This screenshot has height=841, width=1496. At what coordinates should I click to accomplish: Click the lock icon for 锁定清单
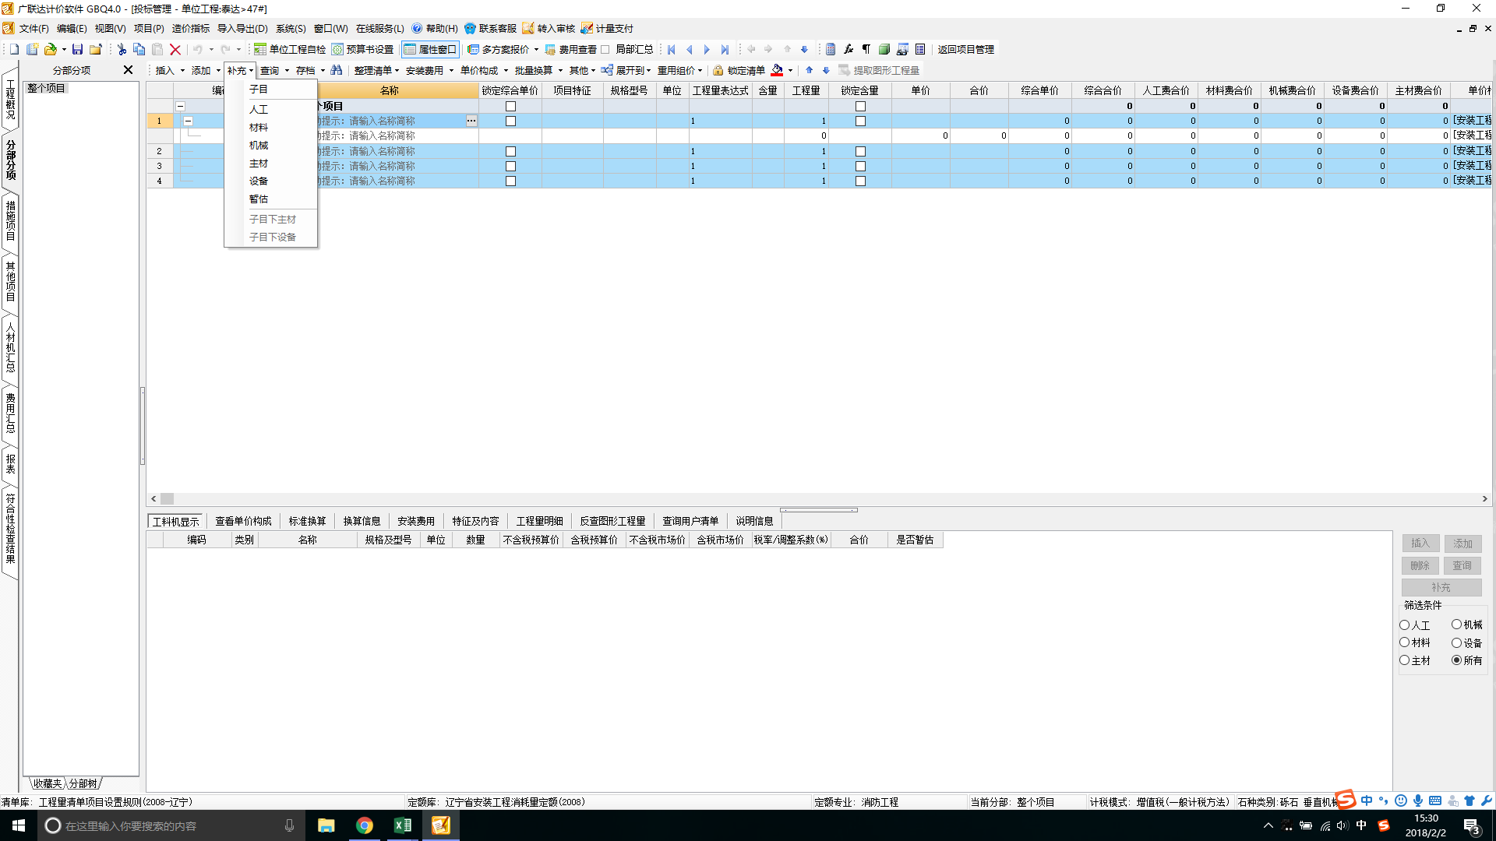tap(718, 70)
